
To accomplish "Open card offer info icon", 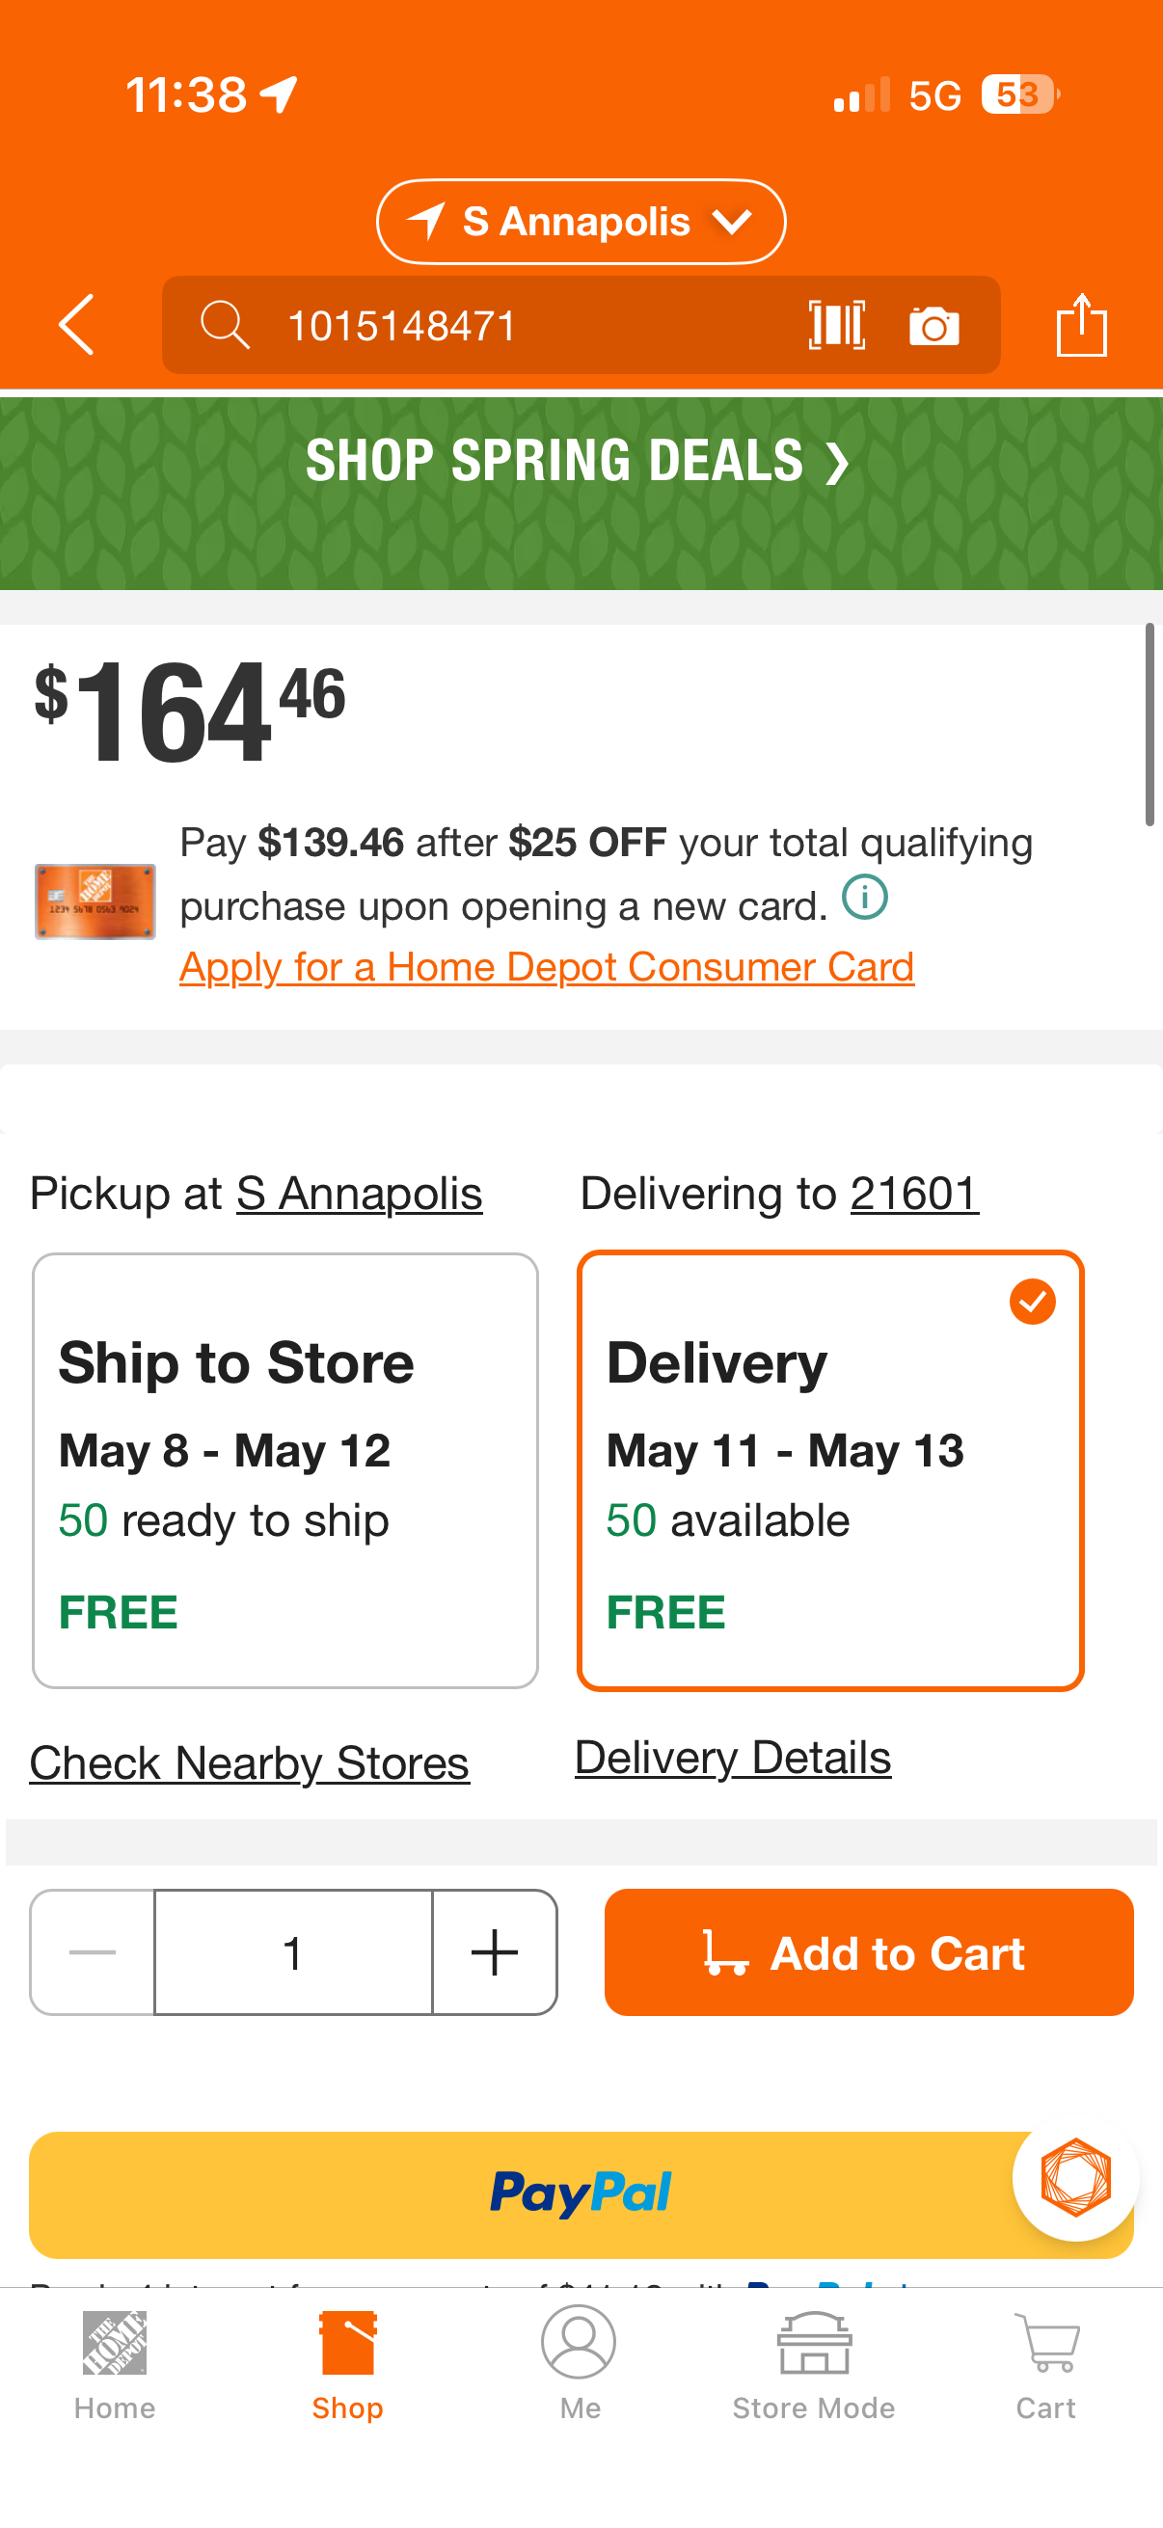I will pyautogui.click(x=865, y=897).
